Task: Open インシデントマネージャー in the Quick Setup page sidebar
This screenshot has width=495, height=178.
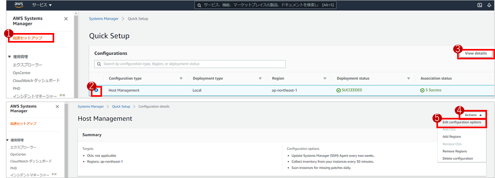Action: [x=35, y=96]
